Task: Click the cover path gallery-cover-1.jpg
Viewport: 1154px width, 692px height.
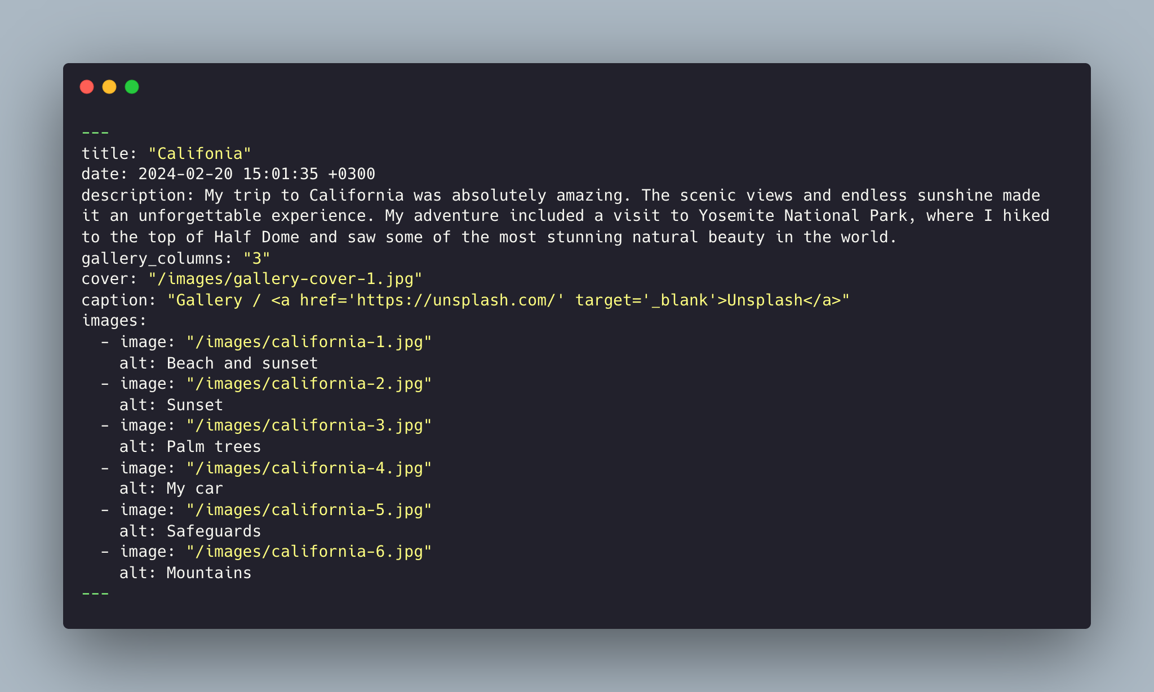Action: (x=285, y=279)
